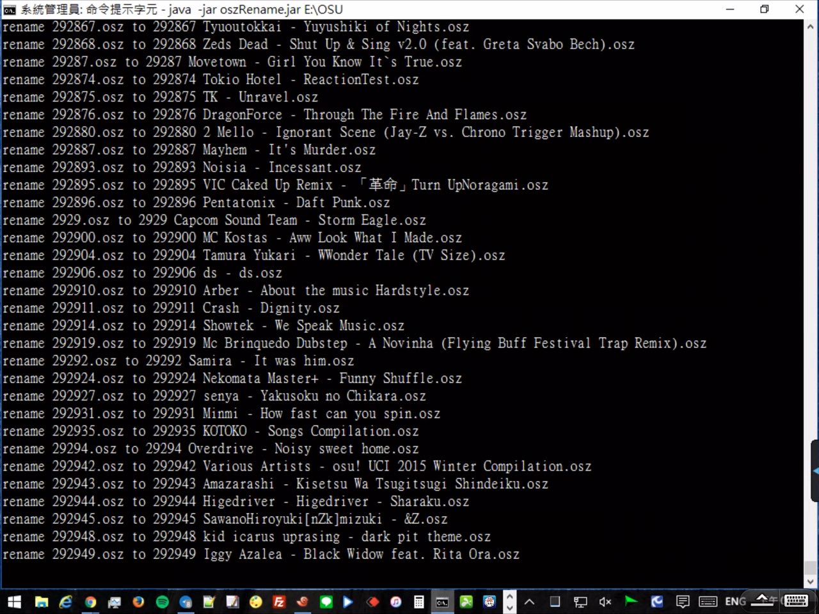Open the blue play-arrow taskbar app

[x=348, y=602]
